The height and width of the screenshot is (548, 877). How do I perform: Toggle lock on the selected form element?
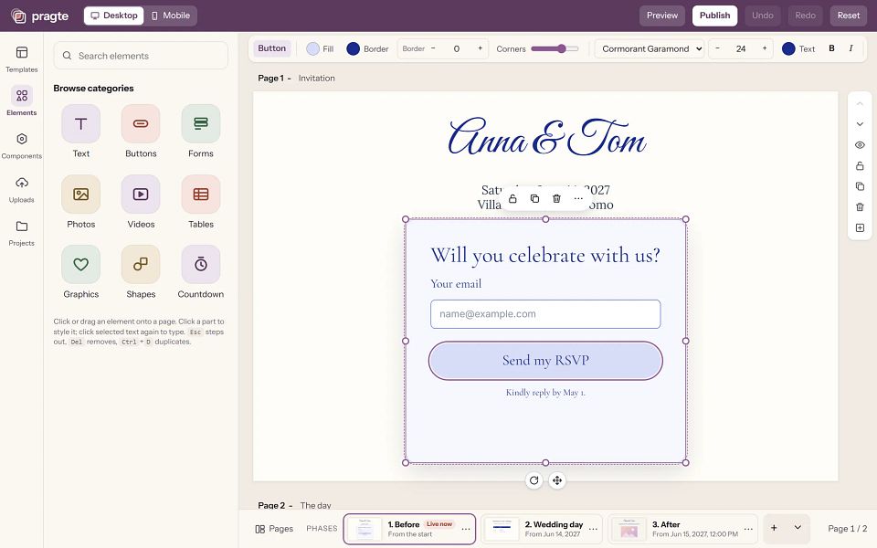pyautogui.click(x=512, y=198)
